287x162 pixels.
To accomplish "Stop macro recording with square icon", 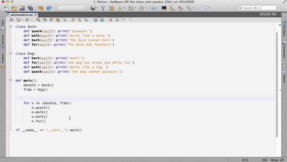I will [117, 20].
